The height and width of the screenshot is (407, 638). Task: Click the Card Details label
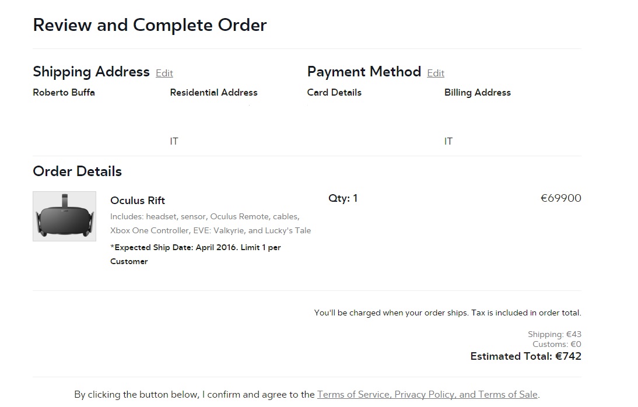tap(334, 92)
